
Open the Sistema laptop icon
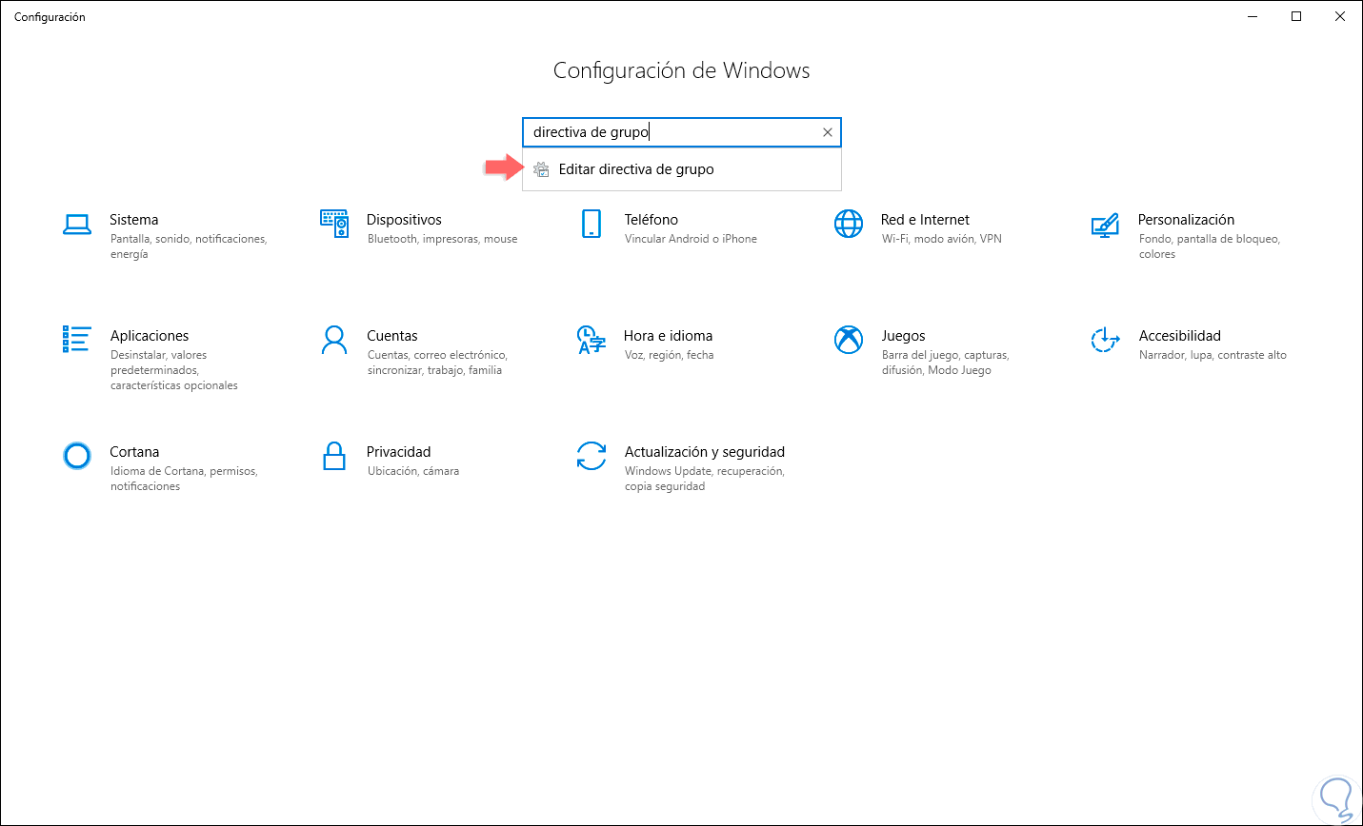tap(77, 225)
